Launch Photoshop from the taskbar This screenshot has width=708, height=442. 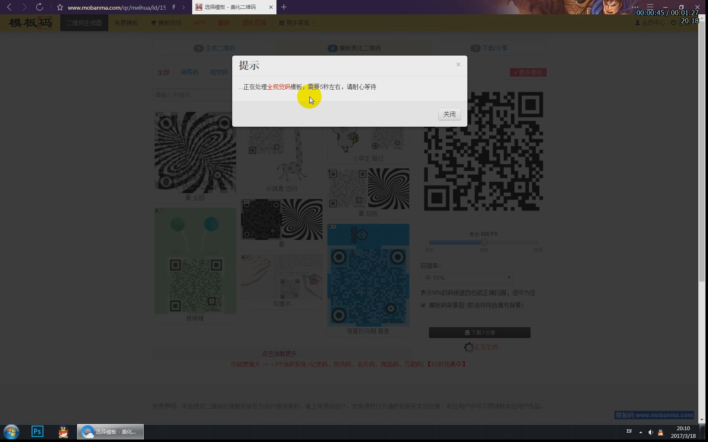tap(38, 431)
